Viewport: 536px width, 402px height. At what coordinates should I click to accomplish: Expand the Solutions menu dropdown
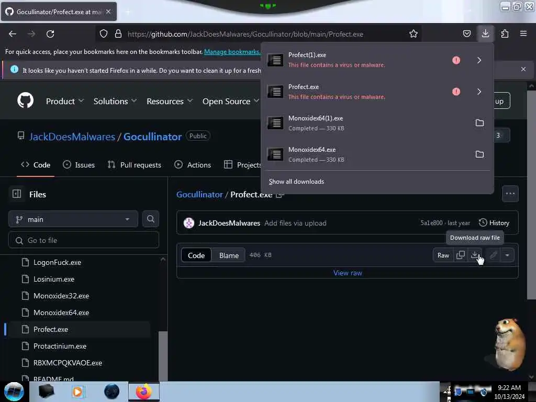tap(115, 101)
